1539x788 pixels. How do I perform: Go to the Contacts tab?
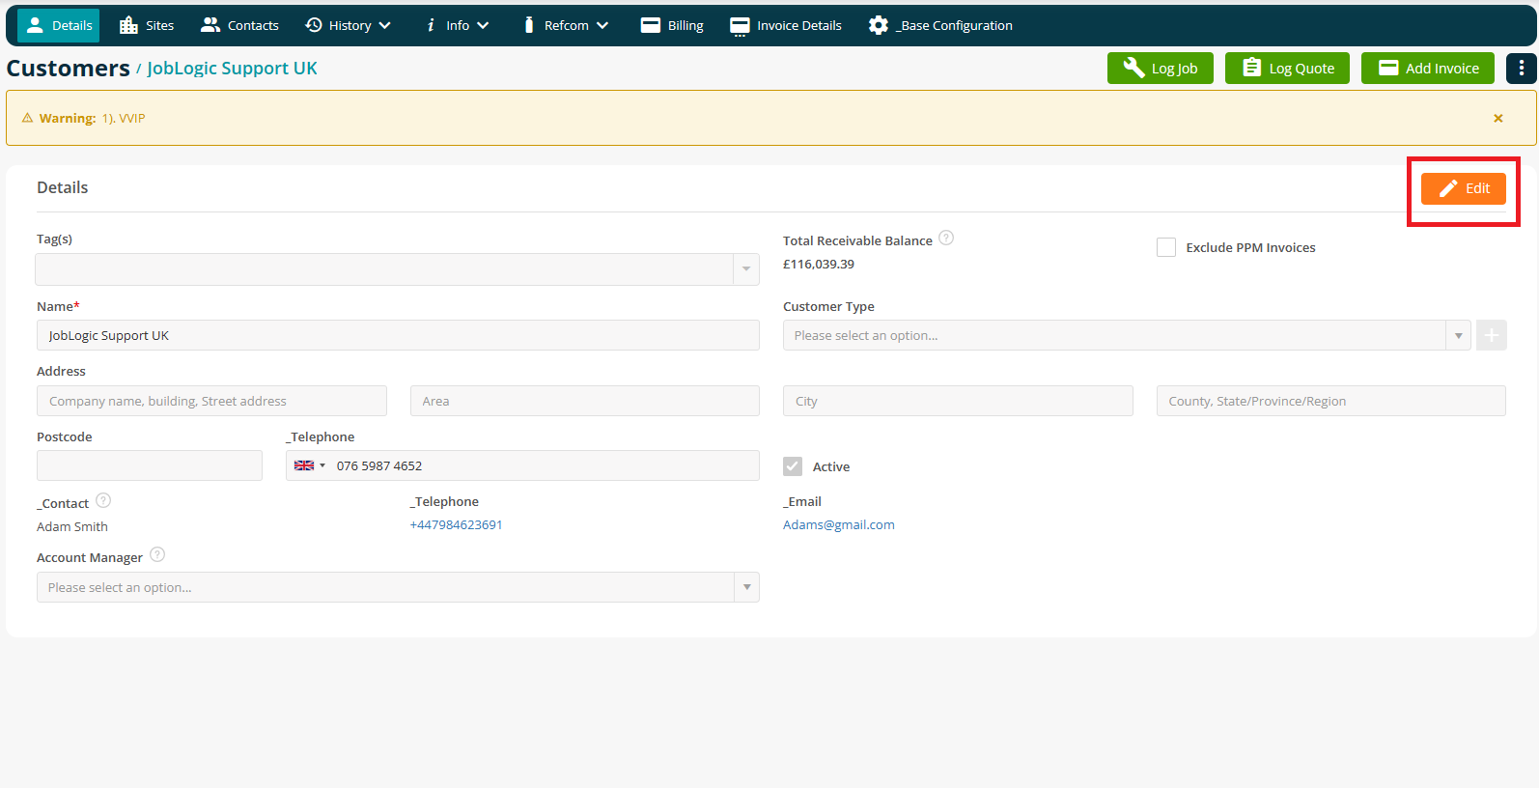tap(239, 25)
